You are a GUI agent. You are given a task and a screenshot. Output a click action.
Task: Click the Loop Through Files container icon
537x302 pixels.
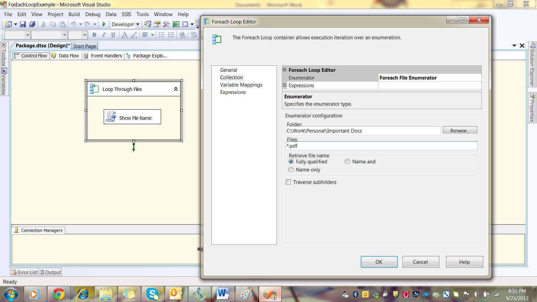[94, 89]
